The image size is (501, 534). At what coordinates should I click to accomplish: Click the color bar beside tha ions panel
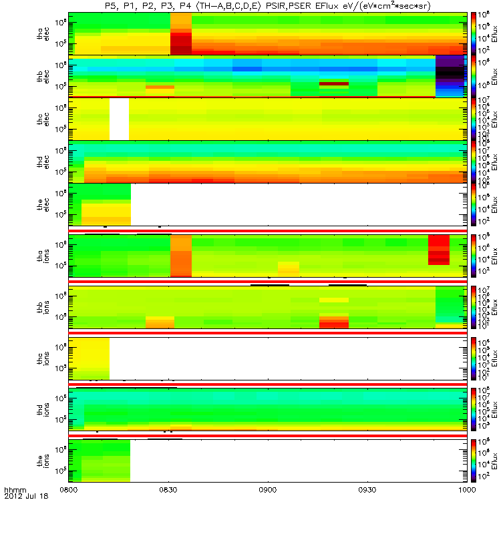pos(474,256)
